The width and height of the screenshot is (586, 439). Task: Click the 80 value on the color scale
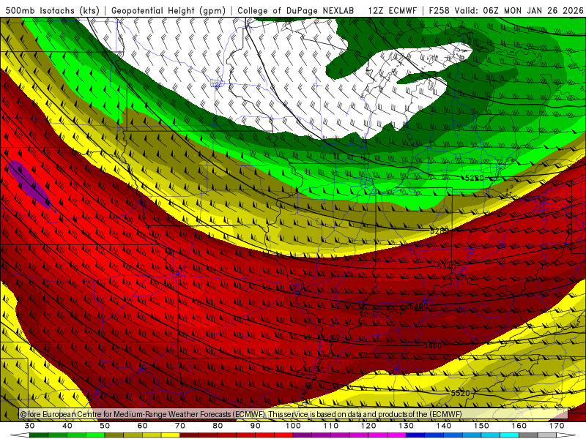tap(218, 426)
